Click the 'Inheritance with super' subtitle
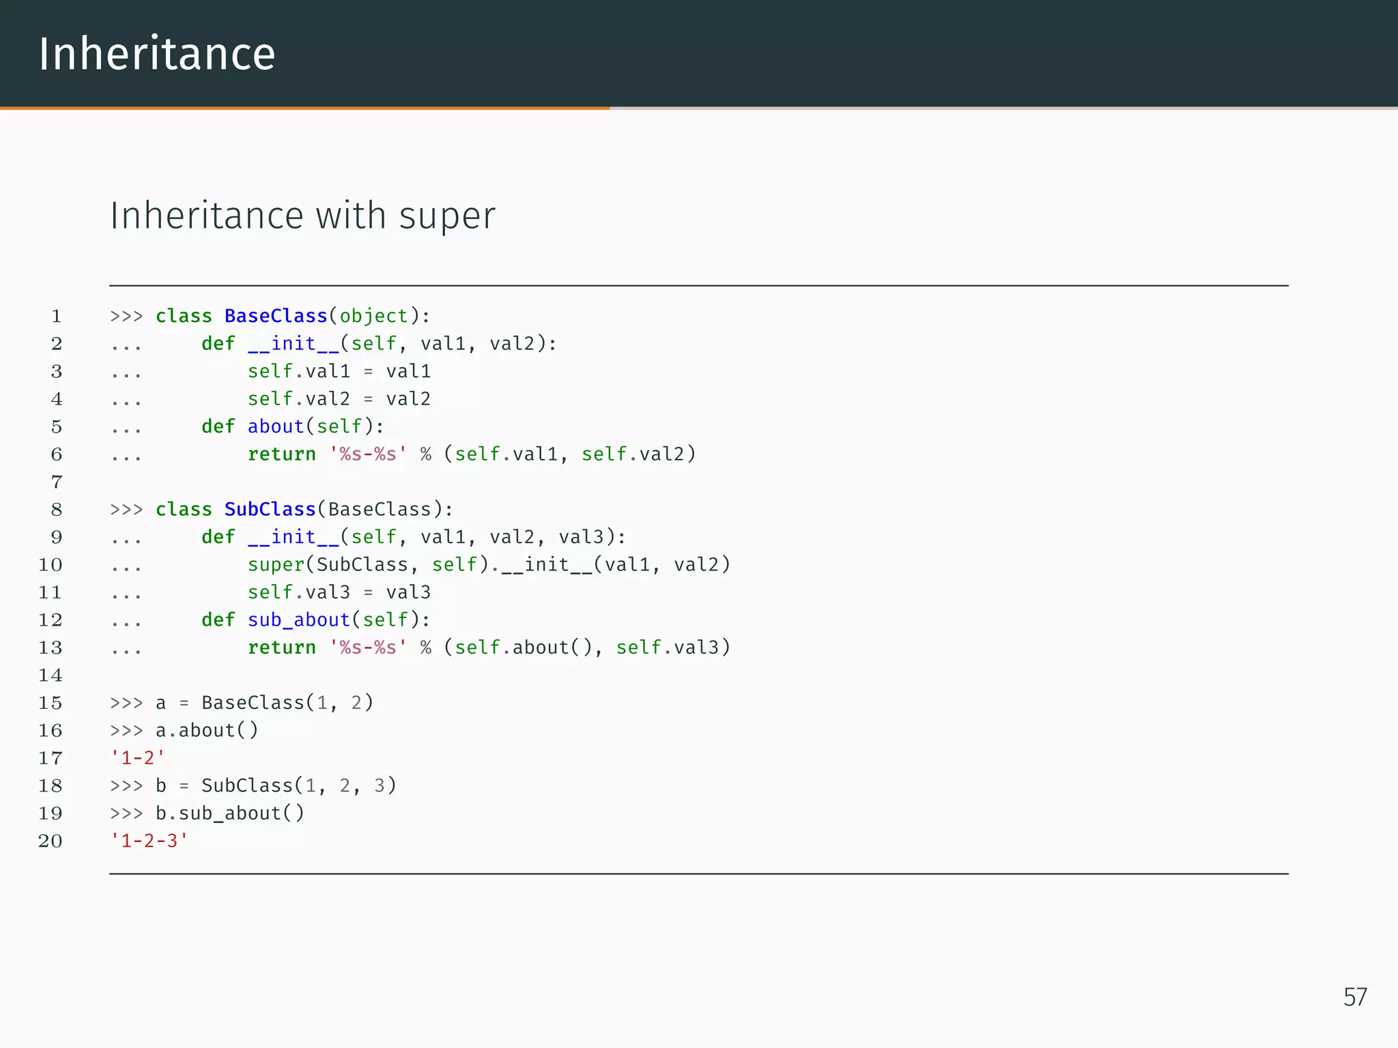This screenshot has width=1398, height=1048. [x=302, y=216]
